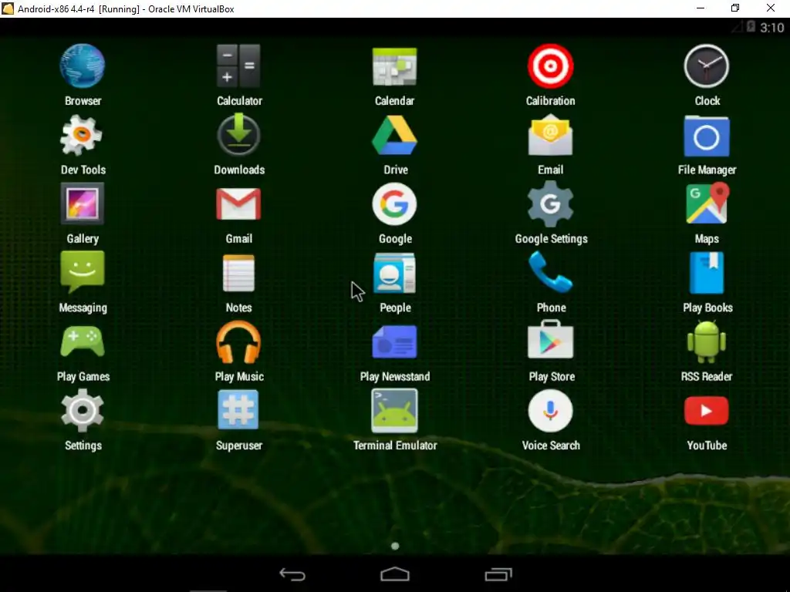Tap the Android back button

point(292,574)
